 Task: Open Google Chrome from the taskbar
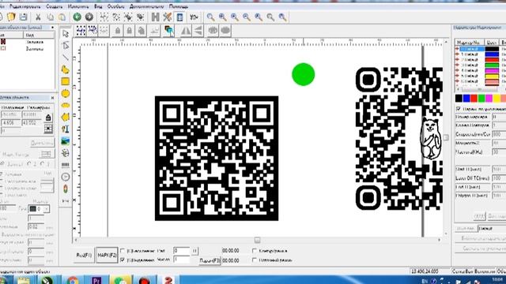pos(73,280)
